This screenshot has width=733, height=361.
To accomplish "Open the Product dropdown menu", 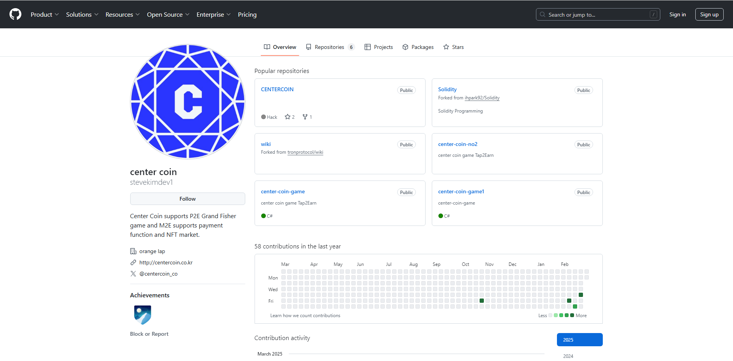I will (45, 14).
